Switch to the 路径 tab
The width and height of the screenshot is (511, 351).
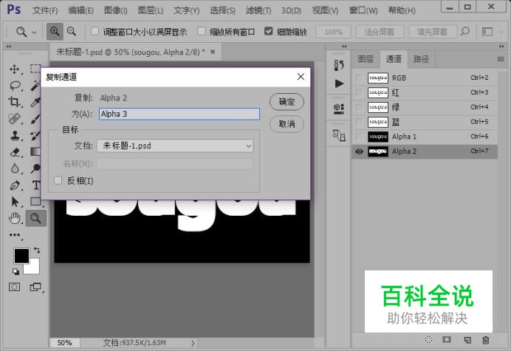[421, 59]
